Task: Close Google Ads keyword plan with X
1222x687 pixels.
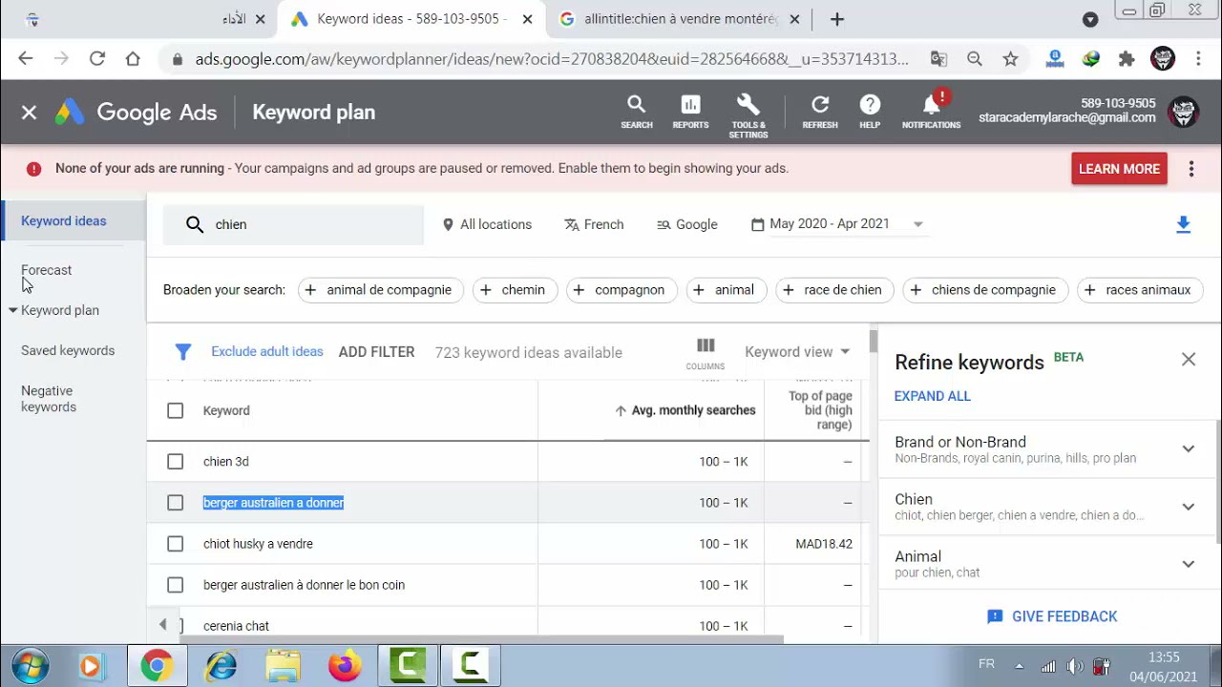Action: click(29, 113)
